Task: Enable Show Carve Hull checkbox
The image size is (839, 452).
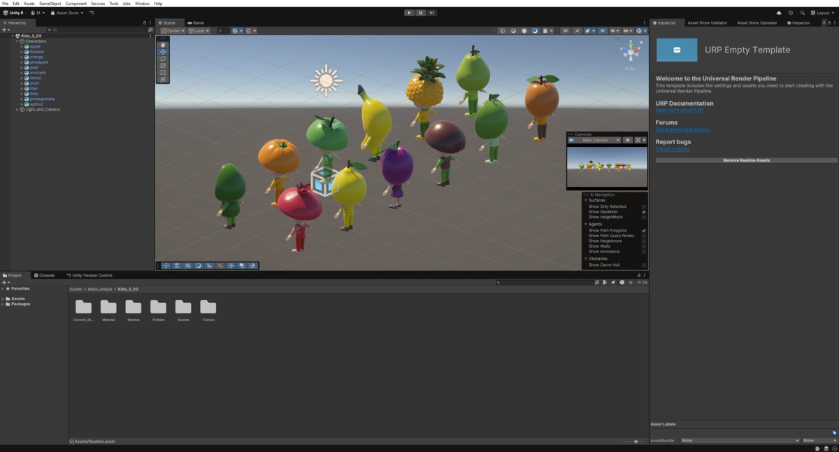Action: pos(644,265)
